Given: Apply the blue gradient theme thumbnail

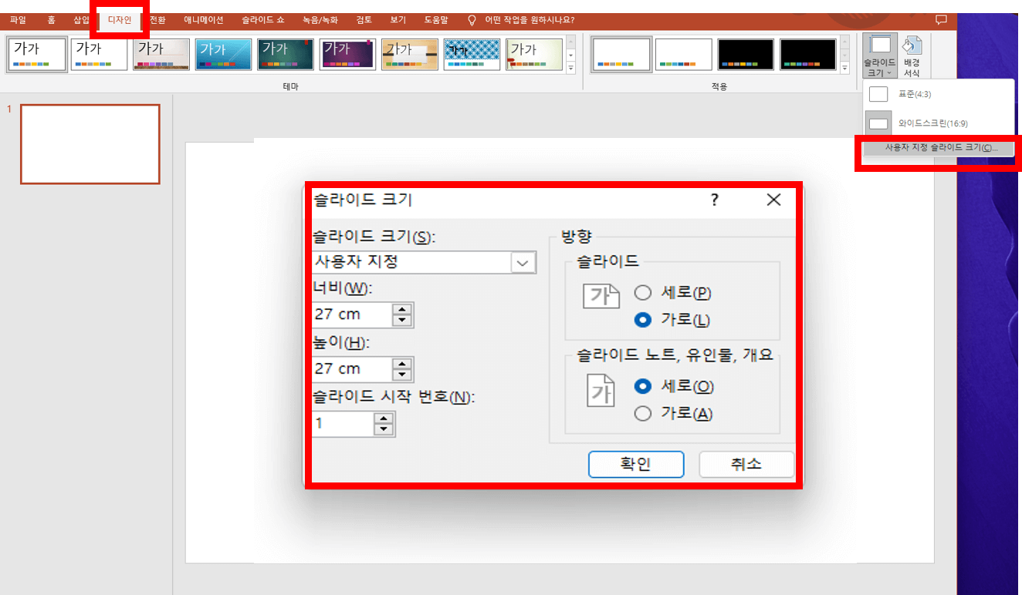Looking at the screenshot, I should coord(223,54).
